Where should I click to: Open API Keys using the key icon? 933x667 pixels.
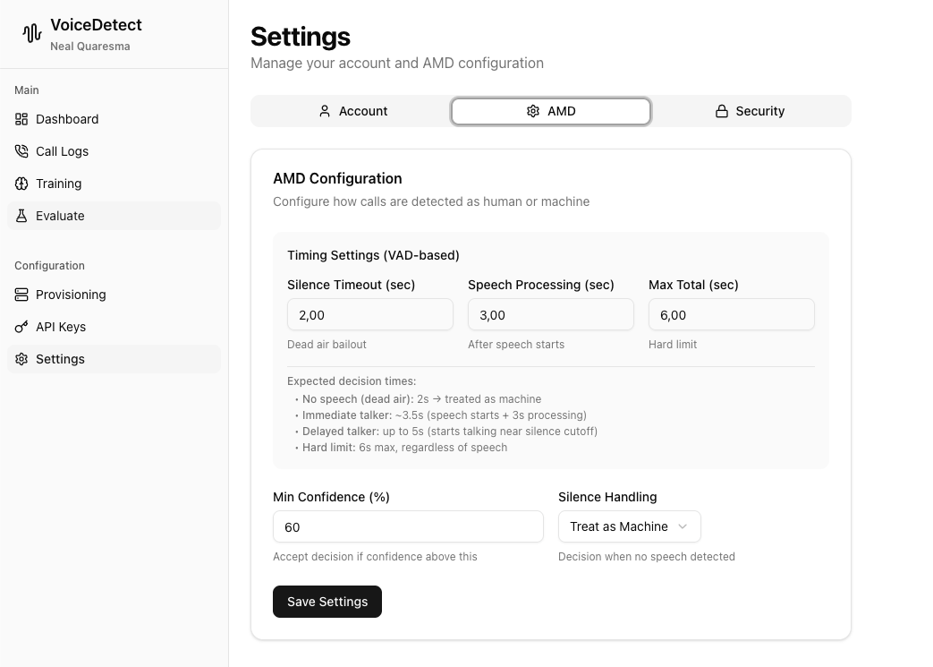point(21,327)
